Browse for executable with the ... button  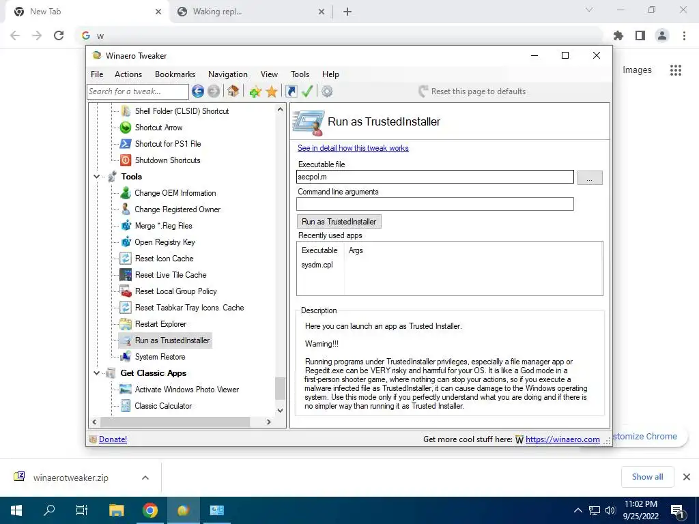coord(590,178)
